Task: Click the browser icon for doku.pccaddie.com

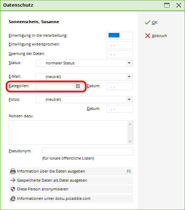Action: tap(13, 198)
